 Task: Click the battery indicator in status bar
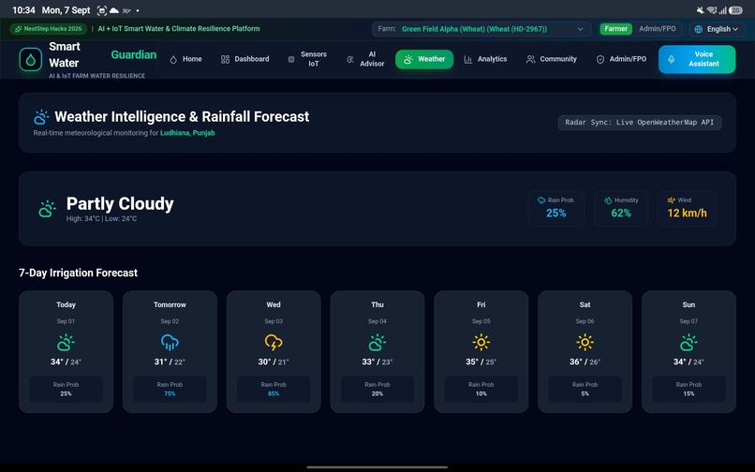coord(735,10)
